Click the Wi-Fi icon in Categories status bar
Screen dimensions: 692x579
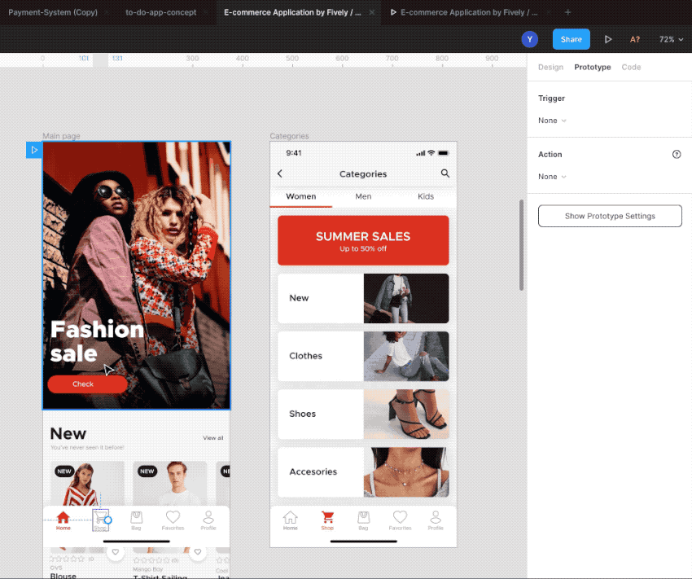(x=431, y=153)
